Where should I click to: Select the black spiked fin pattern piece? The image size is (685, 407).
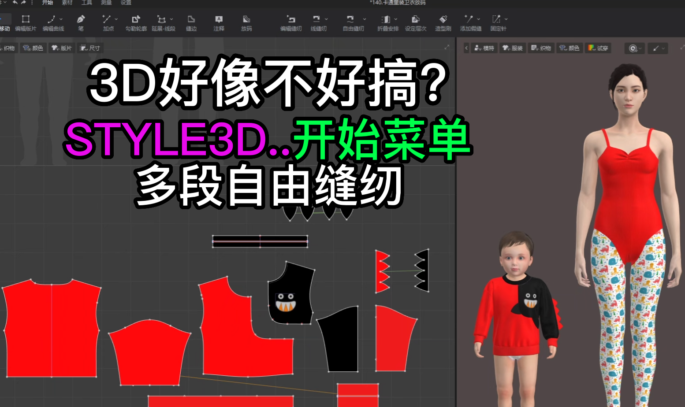[423, 270]
